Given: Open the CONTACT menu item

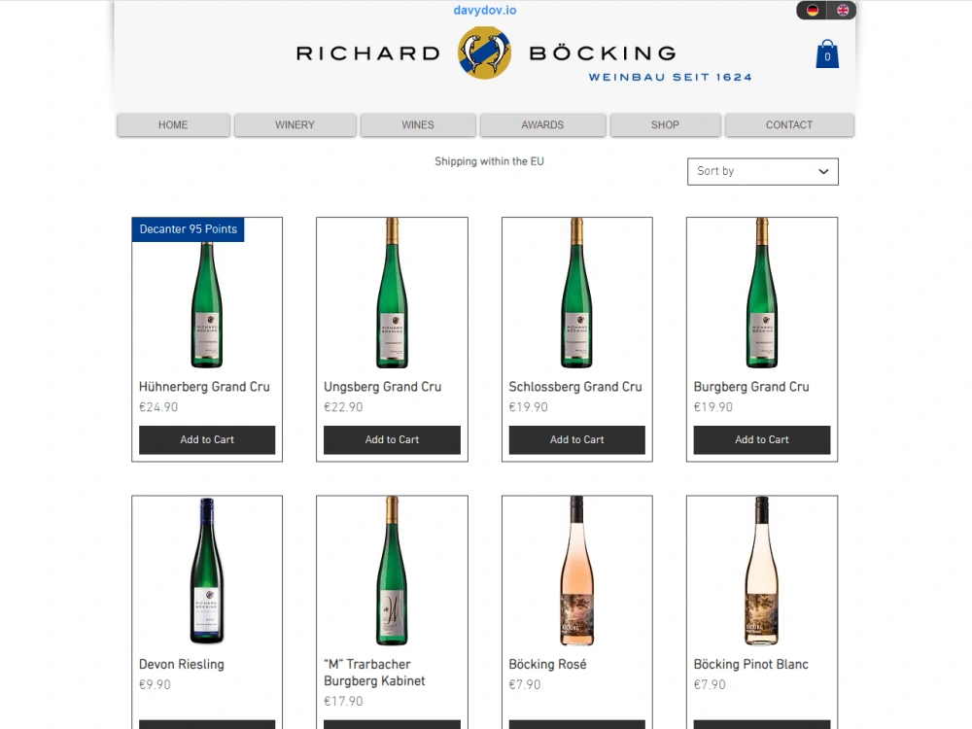Looking at the screenshot, I should coord(789,124).
